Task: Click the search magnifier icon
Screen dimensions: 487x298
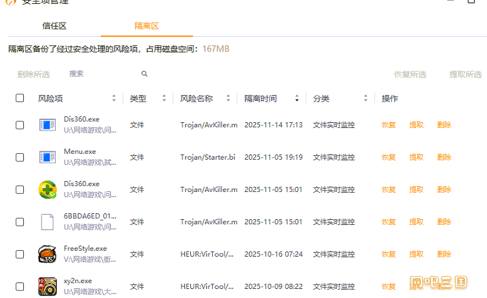Action: [144, 74]
